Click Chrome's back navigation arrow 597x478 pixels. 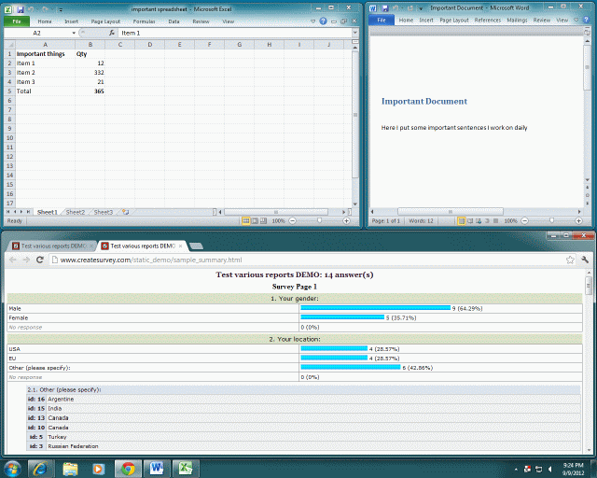[x=10, y=260]
